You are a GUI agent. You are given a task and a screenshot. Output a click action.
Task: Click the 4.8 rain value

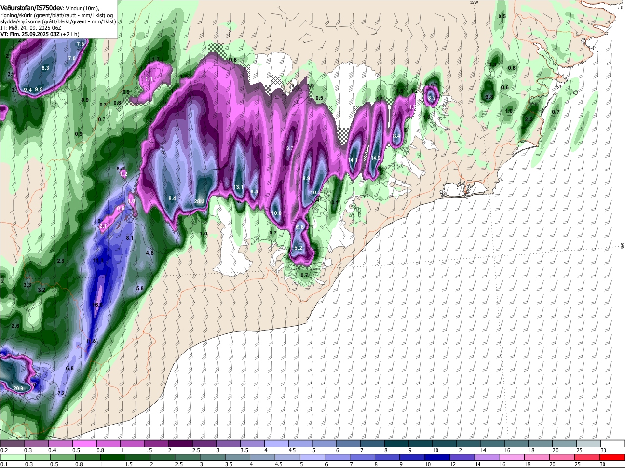click(x=150, y=253)
